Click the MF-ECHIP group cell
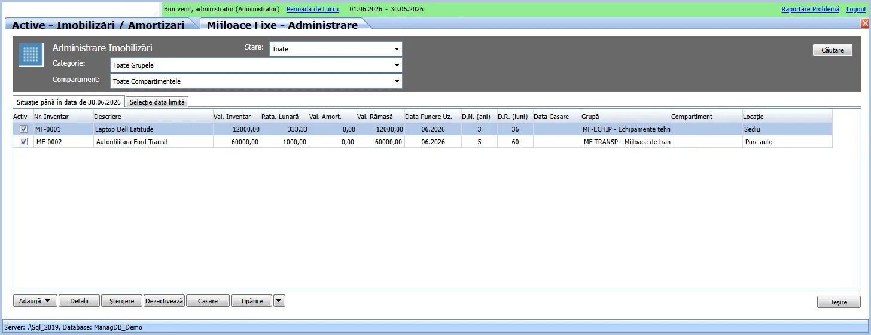Viewport: 871px width, 335px height. click(625, 129)
